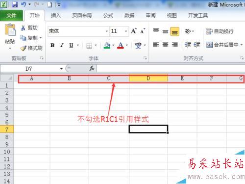Image resolution: width=245 pixels, height=184 pixels.
Task: Expand the font color dropdown
Action: 127,45
